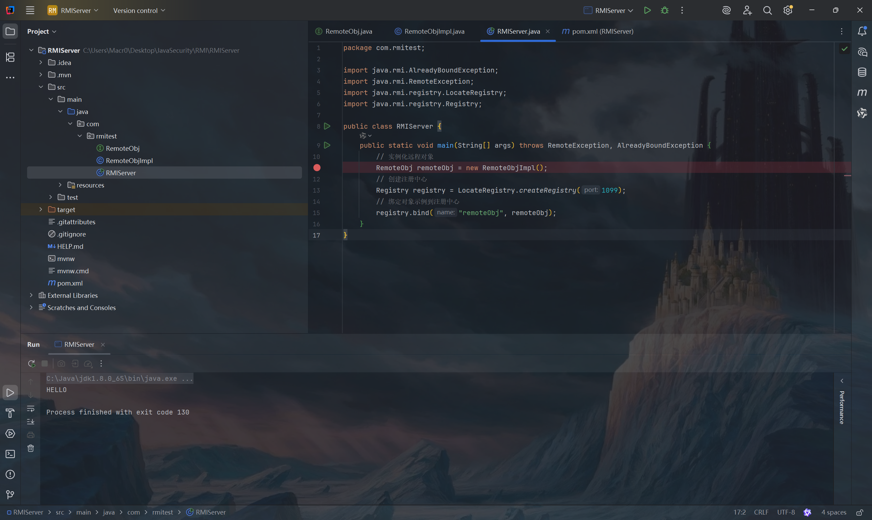Open the Terminal tool window
Screen dimensions: 872x520
click(x=10, y=454)
